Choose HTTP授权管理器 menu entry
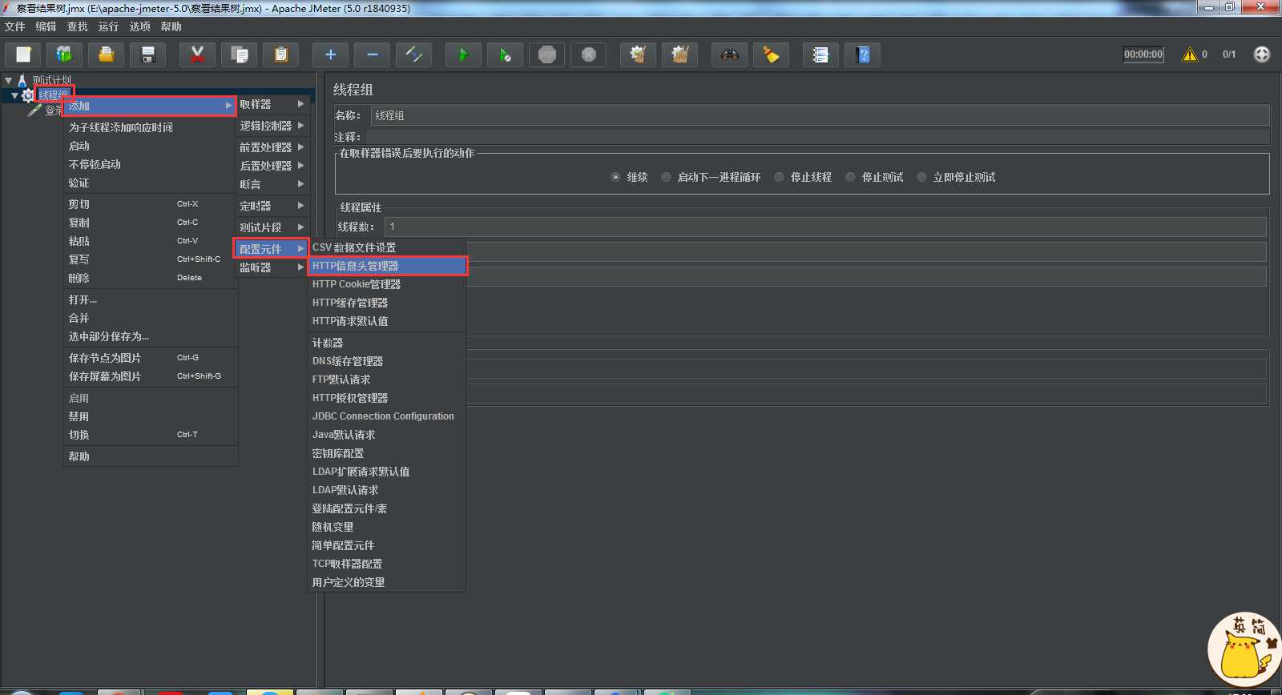This screenshot has height=695, width=1282. [x=387, y=398]
